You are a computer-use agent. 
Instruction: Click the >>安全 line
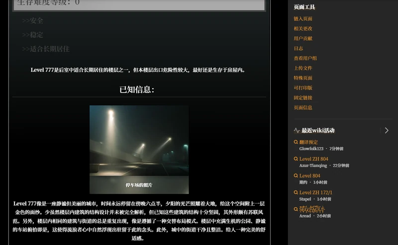[32, 20]
